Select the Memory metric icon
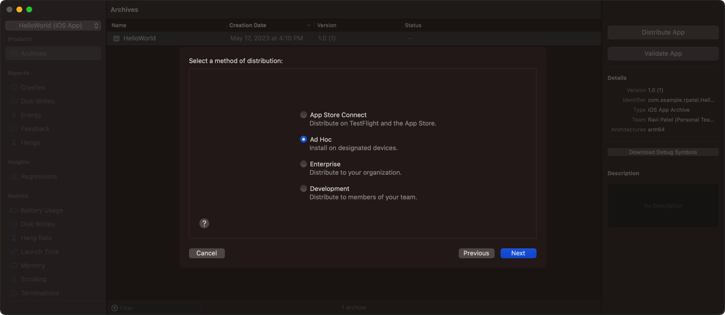This screenshot has height=315, width=725. point(14,265)
